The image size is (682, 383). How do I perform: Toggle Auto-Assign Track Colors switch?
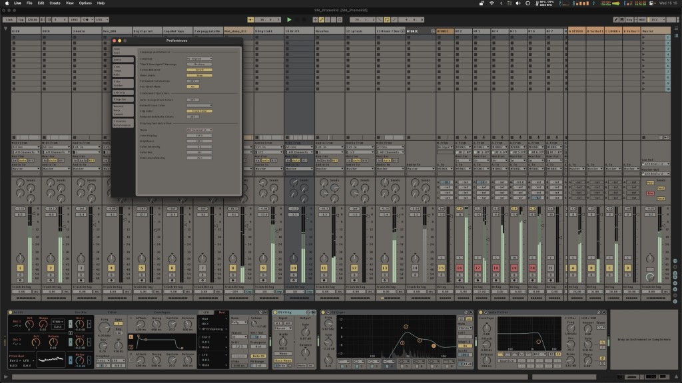(193, 99)
